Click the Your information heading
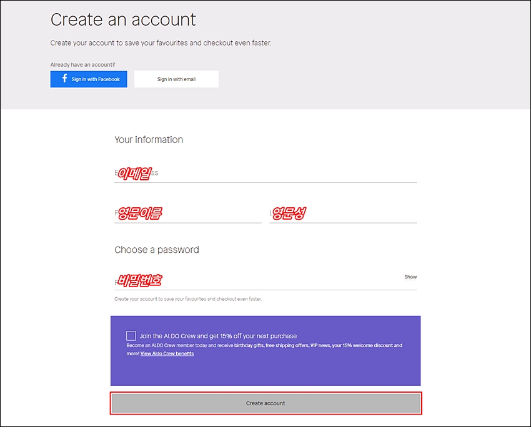Viewport: 531px width, 427px height. [149, 140]
